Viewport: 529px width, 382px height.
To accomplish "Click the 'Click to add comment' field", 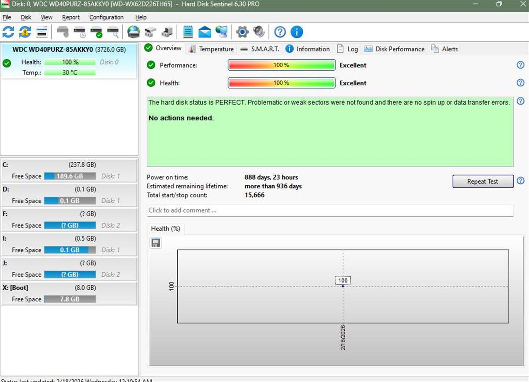I will pyautogui.click(x=330, y=210).
